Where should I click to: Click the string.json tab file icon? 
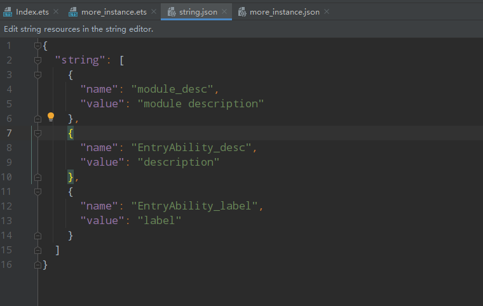[172, 11]
